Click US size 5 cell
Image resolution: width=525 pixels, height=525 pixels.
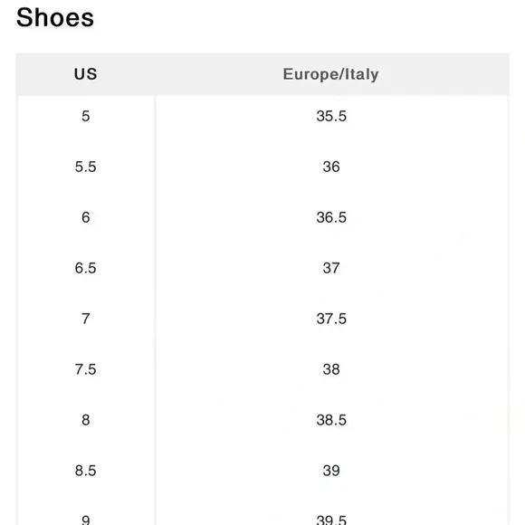click(86, 116)
